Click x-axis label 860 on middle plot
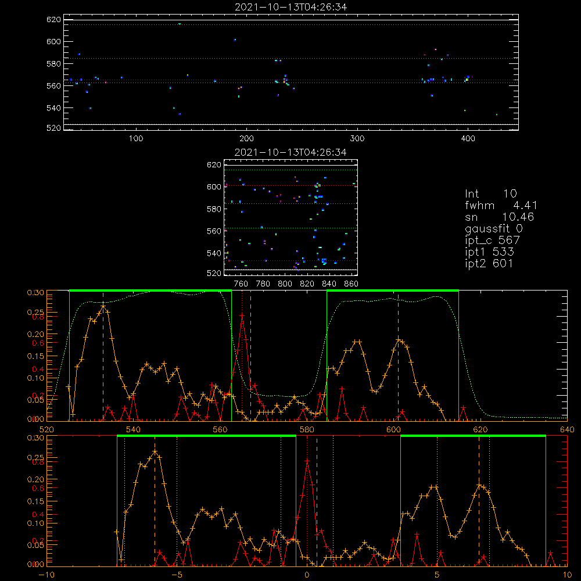 (x=352, y=284)
